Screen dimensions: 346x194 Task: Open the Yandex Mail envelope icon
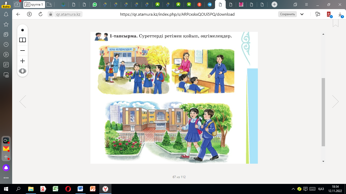pyautogui.click(x=6, y=149)
